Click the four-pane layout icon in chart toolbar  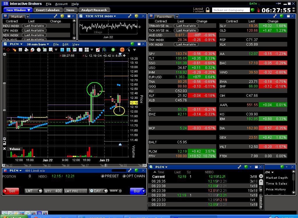tap(87, 50)
